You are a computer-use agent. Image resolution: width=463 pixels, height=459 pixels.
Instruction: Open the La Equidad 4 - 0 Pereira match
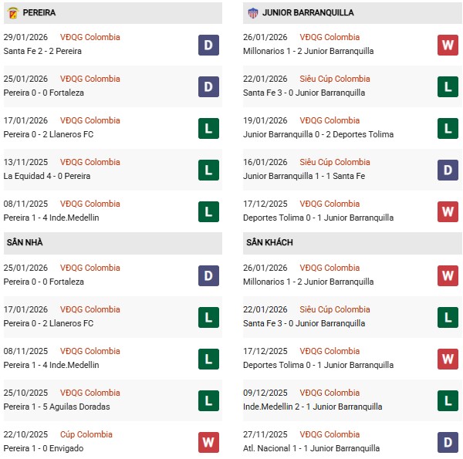47,176
